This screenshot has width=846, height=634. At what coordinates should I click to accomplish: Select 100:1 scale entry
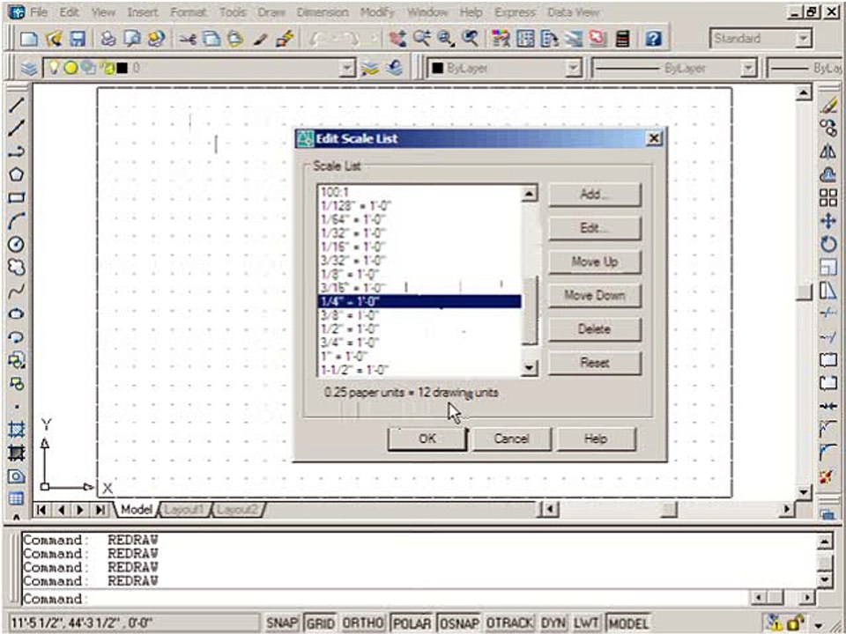419,192
